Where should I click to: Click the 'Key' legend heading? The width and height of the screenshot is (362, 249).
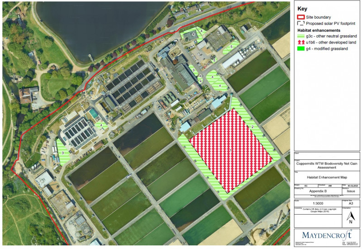(302, 9)
